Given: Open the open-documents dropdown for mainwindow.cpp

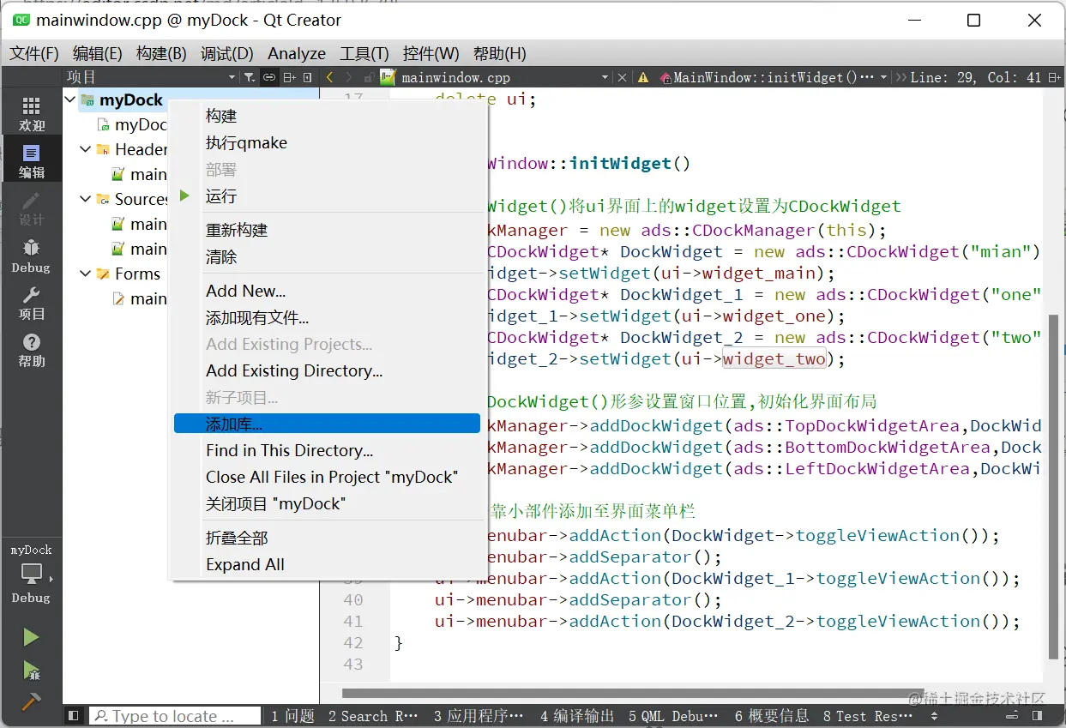Looking at the screenshot, I should pos(506,77).
